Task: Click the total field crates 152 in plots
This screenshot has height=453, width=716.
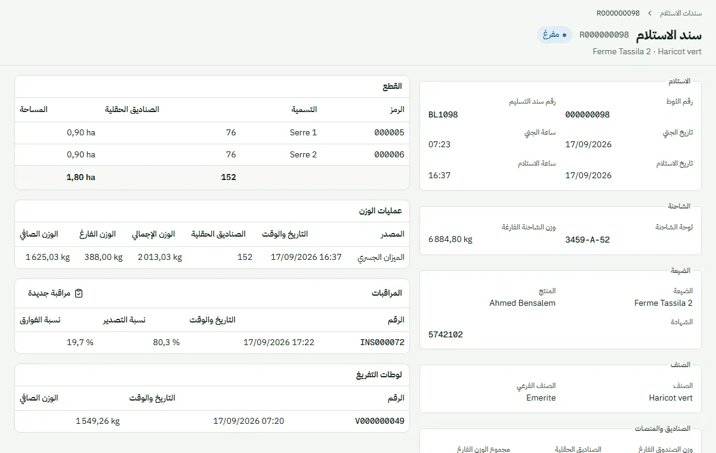Action: click(x=229, y=177)
